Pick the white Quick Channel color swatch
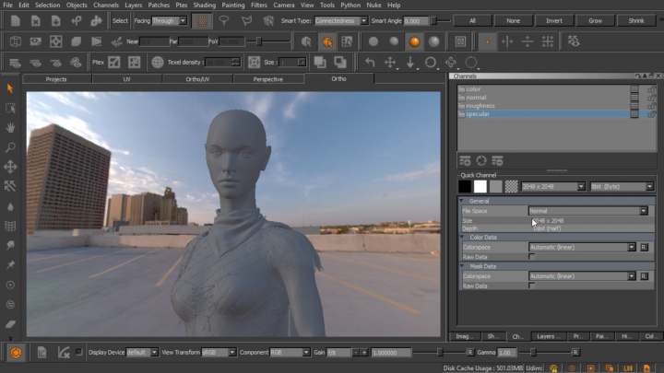The image size is (664, 373). click(x=480, y=186)
